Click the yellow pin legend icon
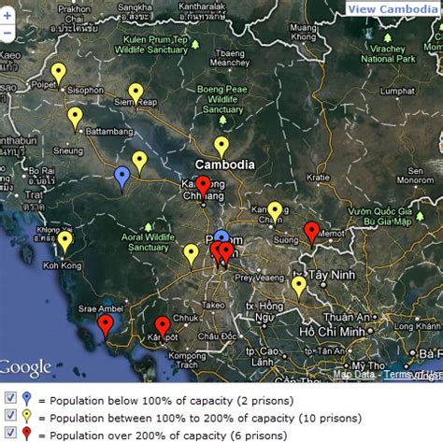The height and width of the screenshot is (443, 443). point(27,416)
